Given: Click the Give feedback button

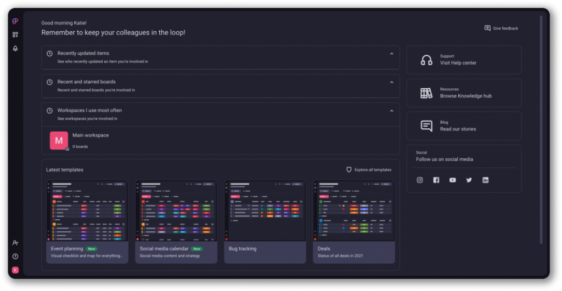Looking at the screenshot, I should pyautogui.click(x=501, y=28).
